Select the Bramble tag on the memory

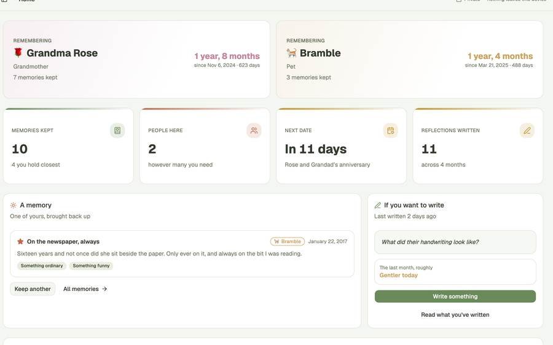pos(288,241)
